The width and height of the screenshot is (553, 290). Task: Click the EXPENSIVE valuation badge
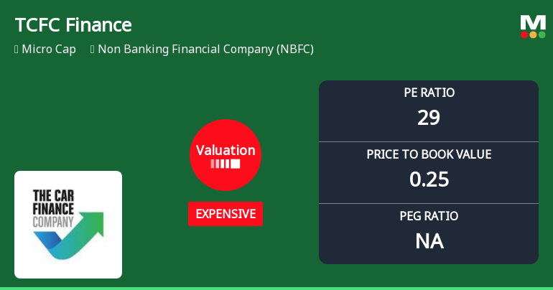pos(226,214)
